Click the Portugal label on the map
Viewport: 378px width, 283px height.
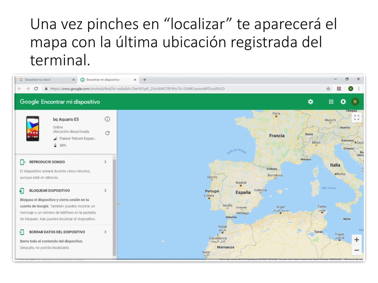coord(212,191)
